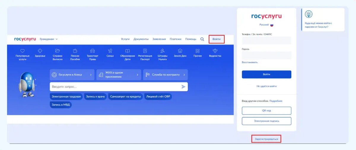Open the Популярные услуги category icon

(22, 51)
